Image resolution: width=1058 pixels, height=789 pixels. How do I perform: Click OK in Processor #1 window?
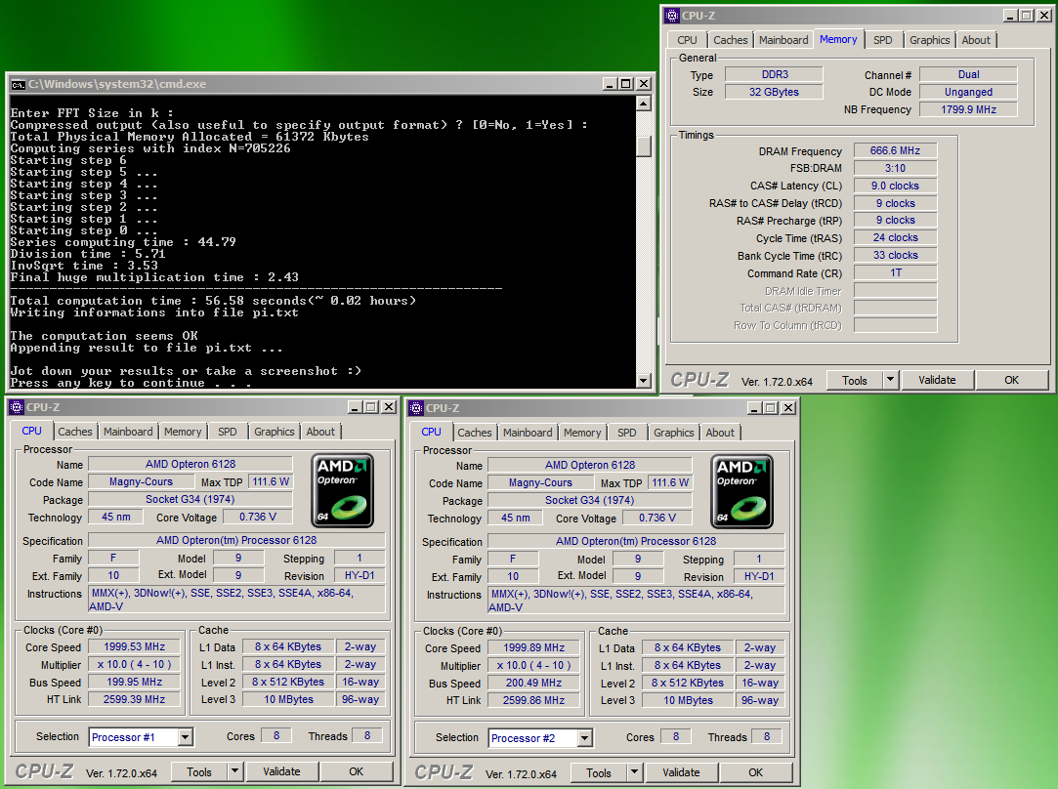(356, 772)
